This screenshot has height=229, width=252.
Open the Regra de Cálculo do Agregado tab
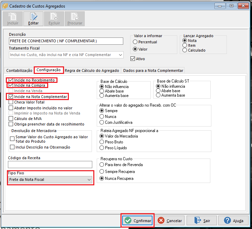(x=92, y=70)
